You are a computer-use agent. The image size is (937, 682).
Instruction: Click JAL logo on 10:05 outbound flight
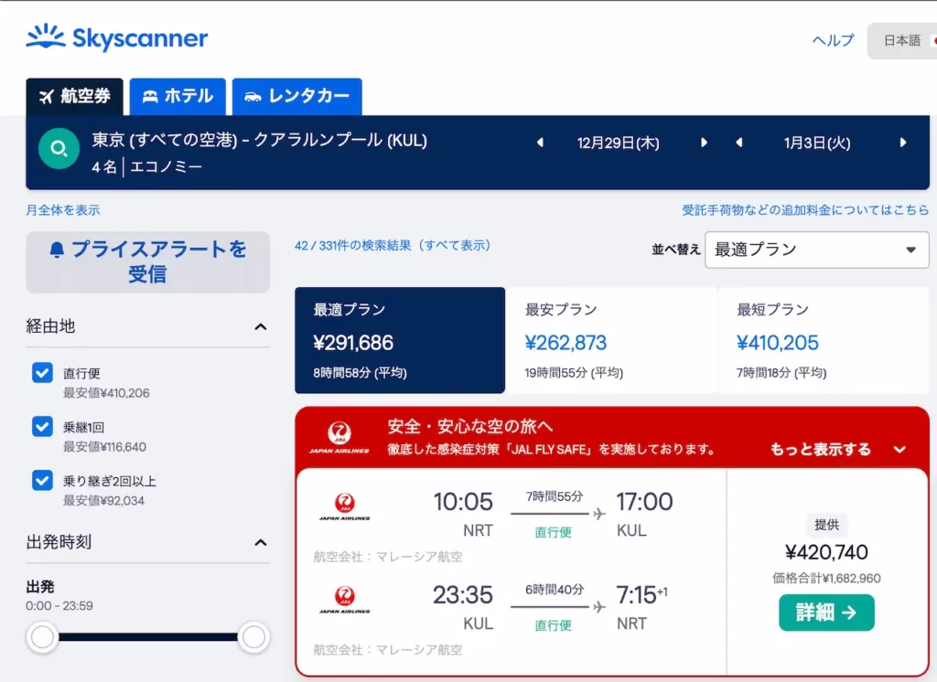coord(345,506)
